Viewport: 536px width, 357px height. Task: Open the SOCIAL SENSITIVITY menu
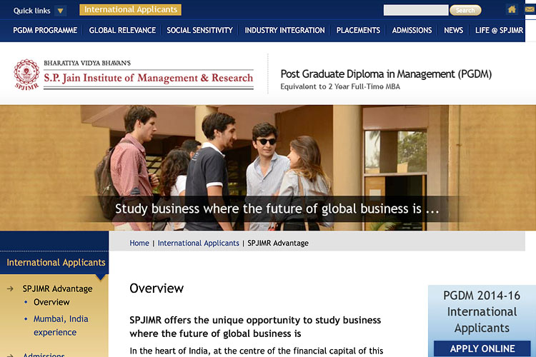(x=199, y=31)
